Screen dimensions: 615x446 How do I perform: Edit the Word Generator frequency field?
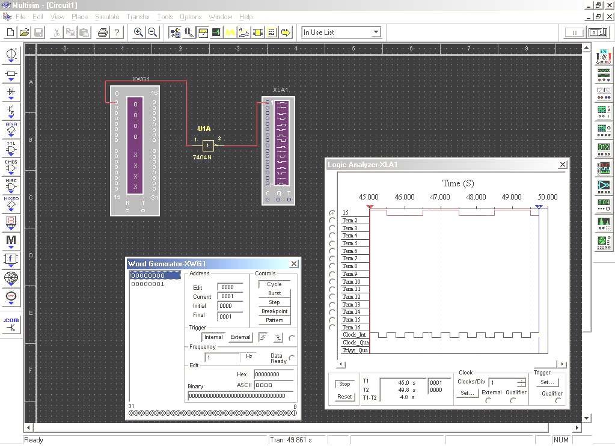point(222,358)
